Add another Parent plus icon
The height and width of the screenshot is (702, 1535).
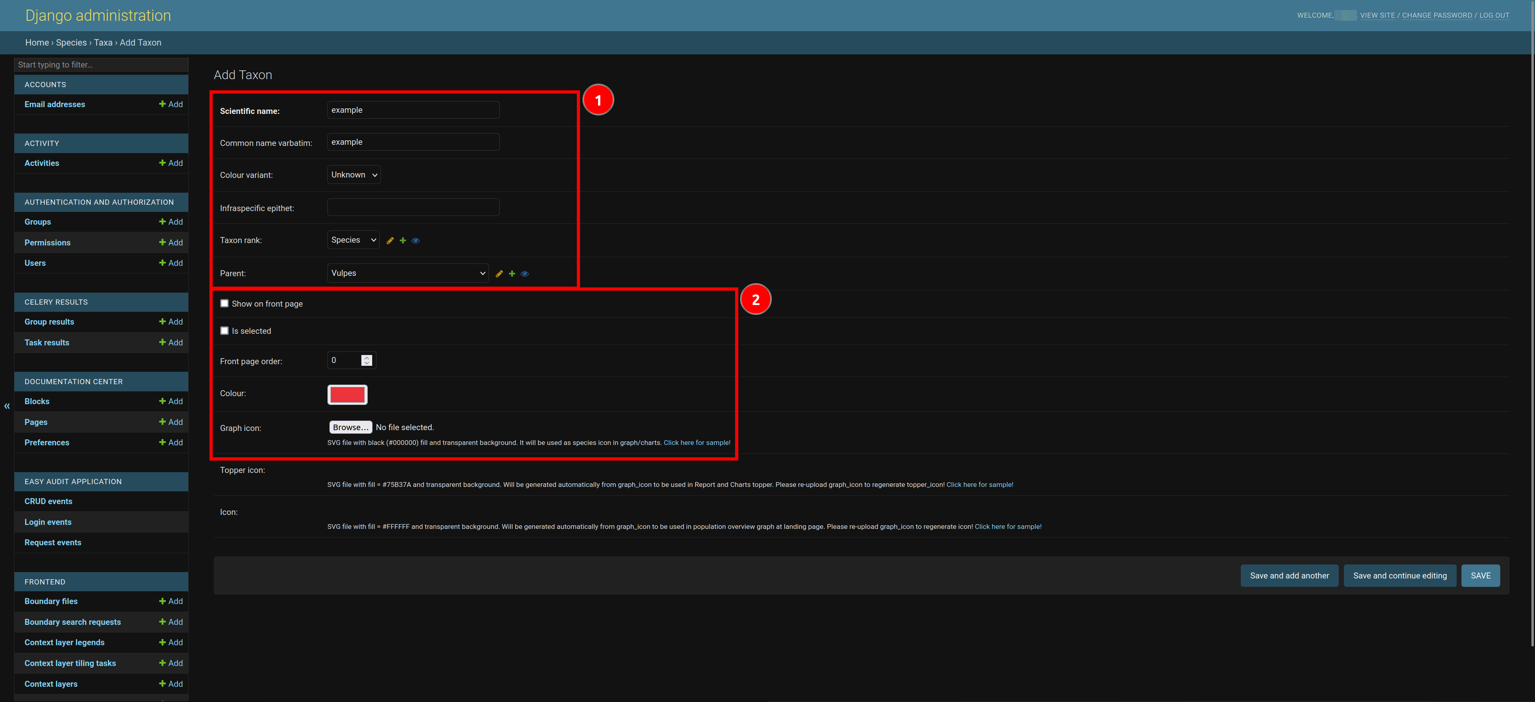point(512,273)
